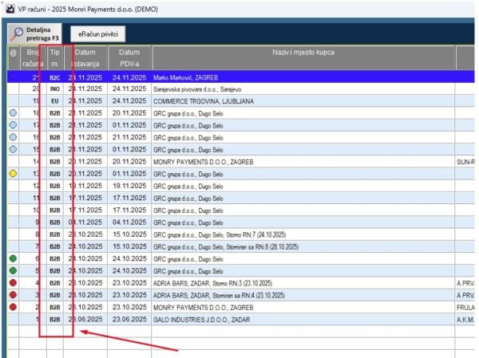
Task: Click the INO type cell of invoice 20
Action: point(55,90)
